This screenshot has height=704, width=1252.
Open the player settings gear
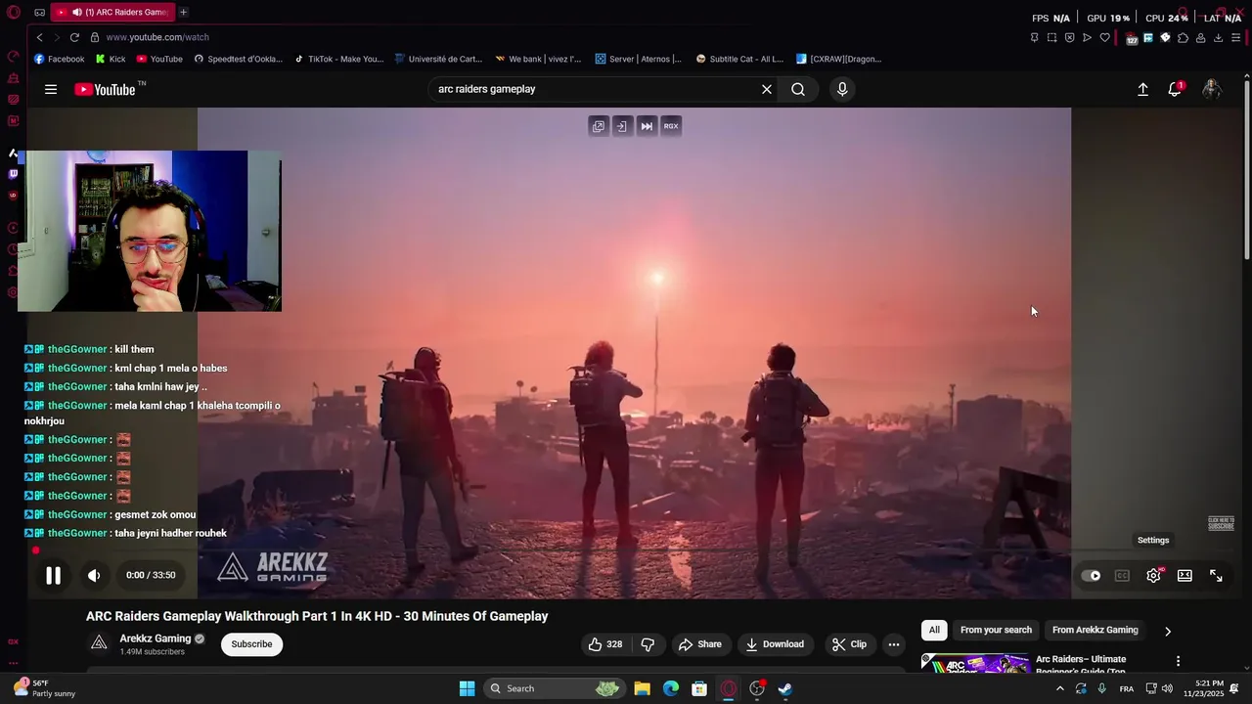point(1153,576)
